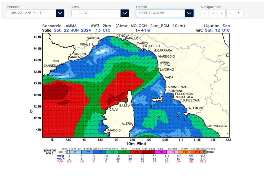264x180 pixels.
Task: Click the 'Consorzio LaMMA' map title text
Action: coord(60,26)
